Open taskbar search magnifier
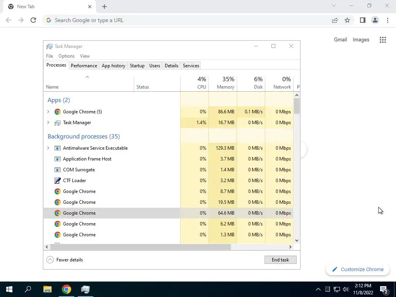The image size is (396, 297). point(28,289)
